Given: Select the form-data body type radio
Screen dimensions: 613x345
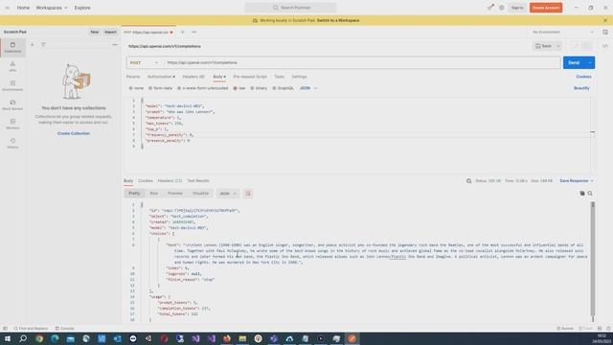Looking at the screenshot, I should (160, 88).
